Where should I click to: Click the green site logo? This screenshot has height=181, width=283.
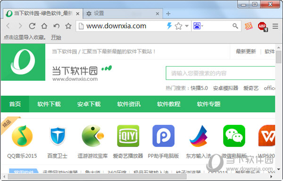point(23,62)
